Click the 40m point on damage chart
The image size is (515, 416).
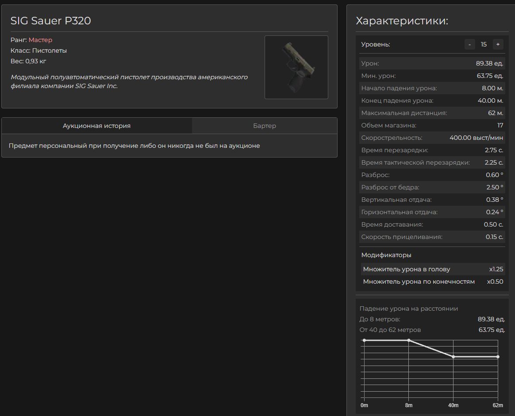(453, 357)
